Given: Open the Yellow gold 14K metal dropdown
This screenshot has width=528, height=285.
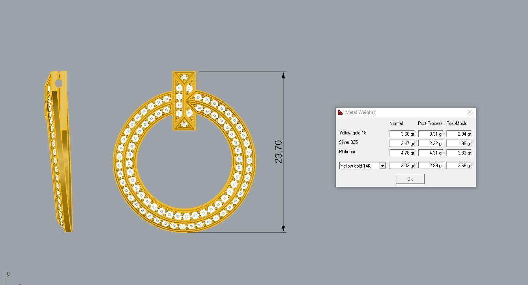Looking at the screenshot, I should point(382,166).
